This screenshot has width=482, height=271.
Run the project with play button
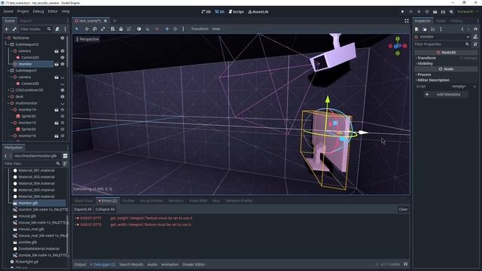coord(402,12)
